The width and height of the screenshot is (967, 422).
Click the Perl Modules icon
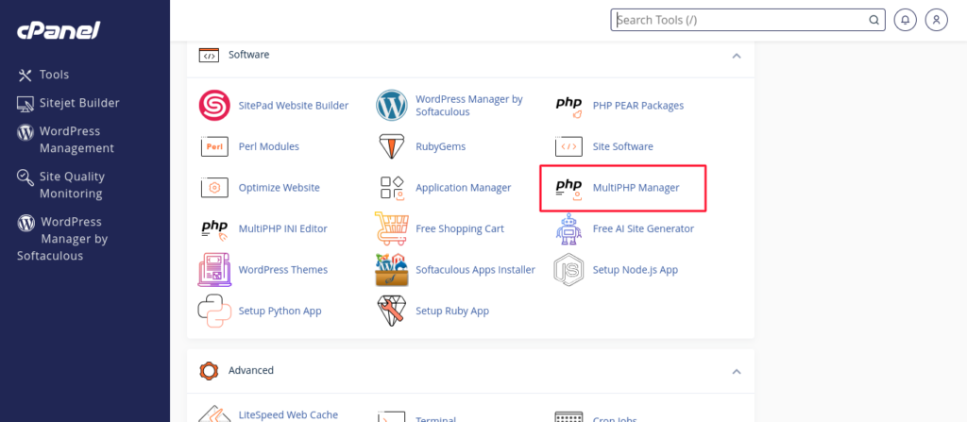(214, 147)
